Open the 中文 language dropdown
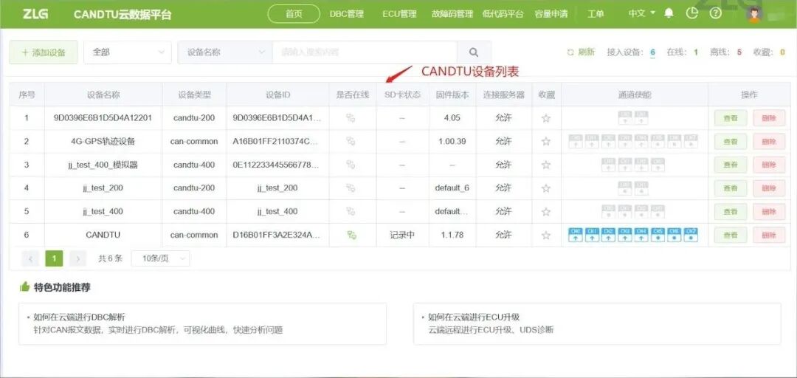This screenshot has height=378, width=797. coord(642,13)
